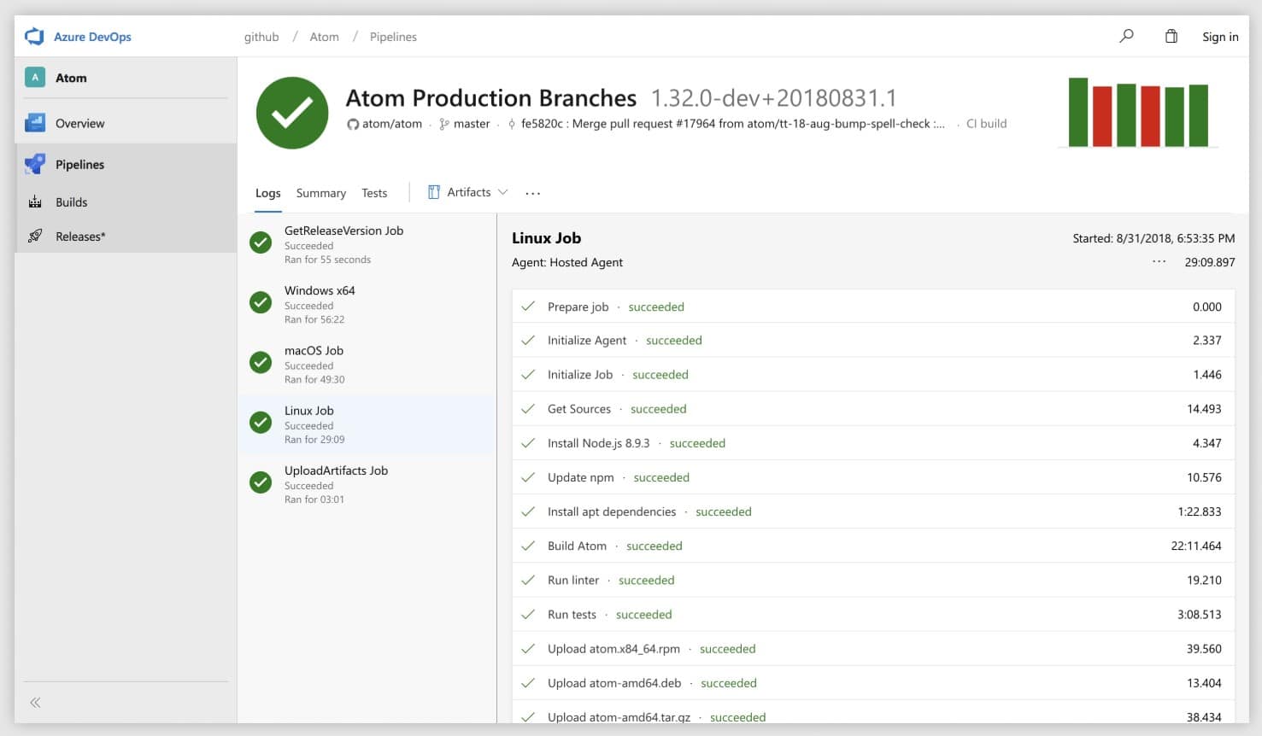1262x736 pixels.
Task: Click the UploadArtifacts Job success icon
Action: click(261, 482)
